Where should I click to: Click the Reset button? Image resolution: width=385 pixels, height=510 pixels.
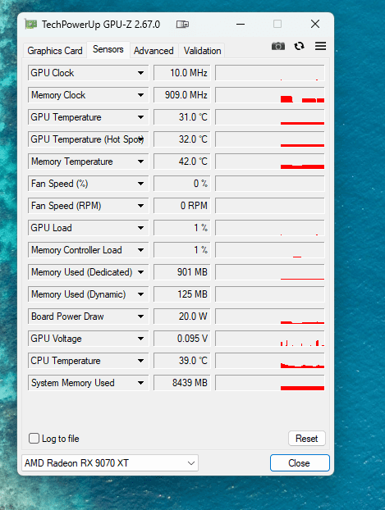point(307,439)
